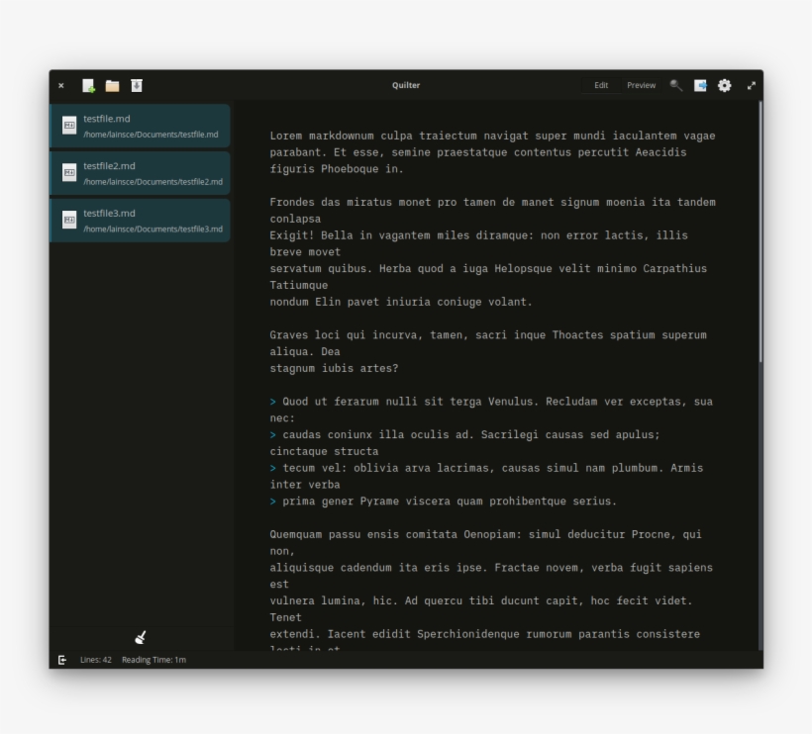Open a file using the folder icon
The width and height of the screenshot is (812, 734).
(112, 86)
